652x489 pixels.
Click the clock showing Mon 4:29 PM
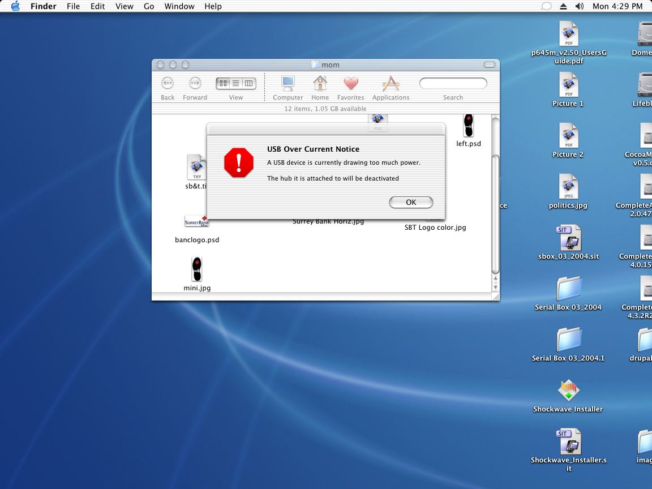pos(617,6)
